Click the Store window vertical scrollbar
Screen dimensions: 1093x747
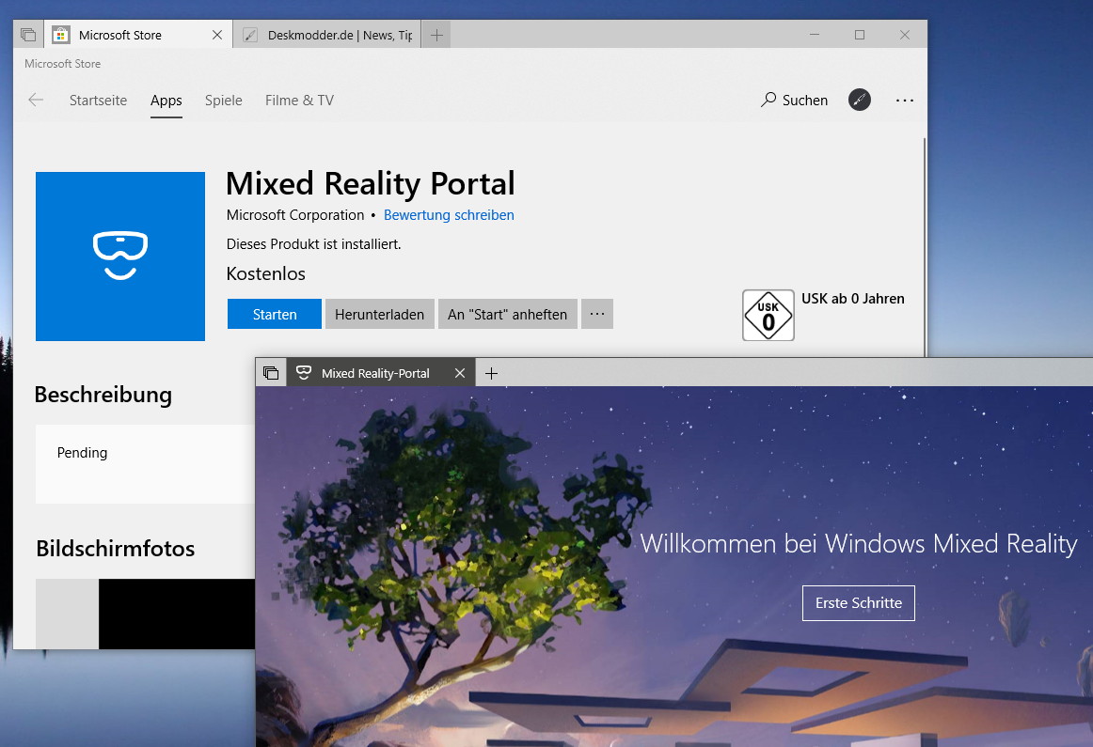[925, 247]
